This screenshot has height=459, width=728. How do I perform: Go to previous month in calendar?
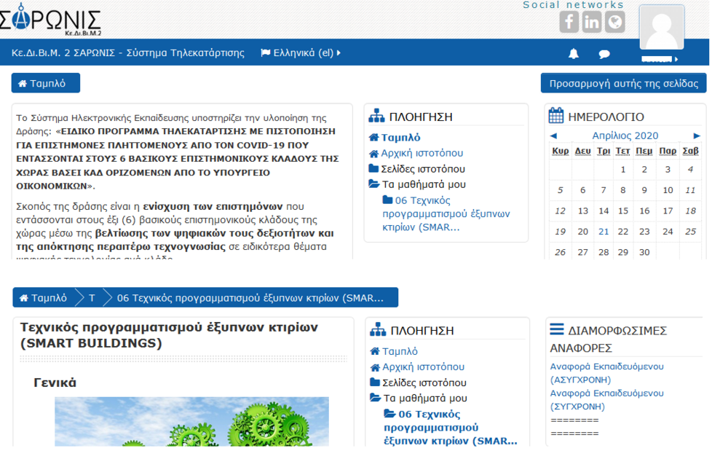point(553,136)
